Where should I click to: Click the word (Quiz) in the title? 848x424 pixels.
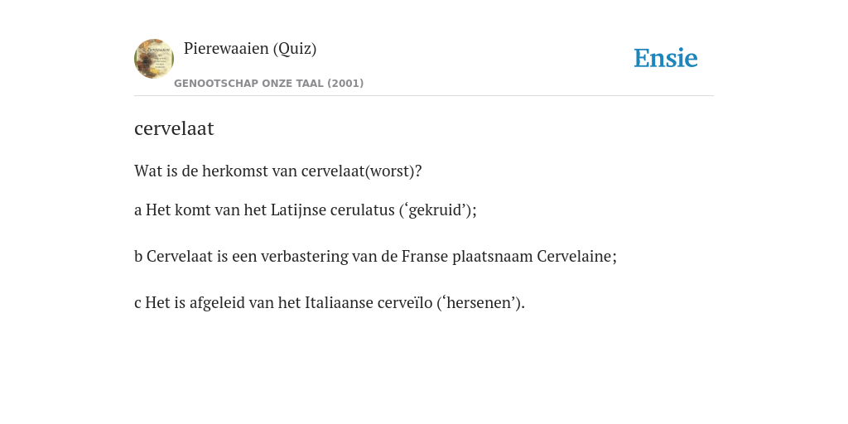294,49
